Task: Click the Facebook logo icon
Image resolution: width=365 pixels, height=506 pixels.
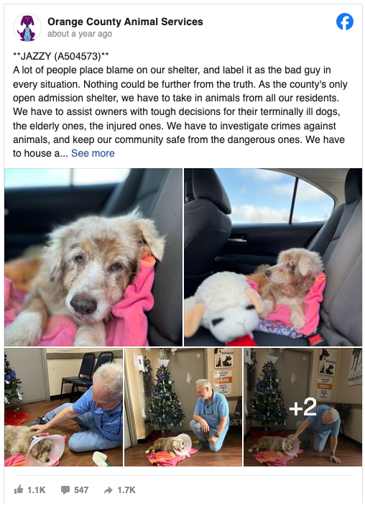Action: click(x=345, y=22)
